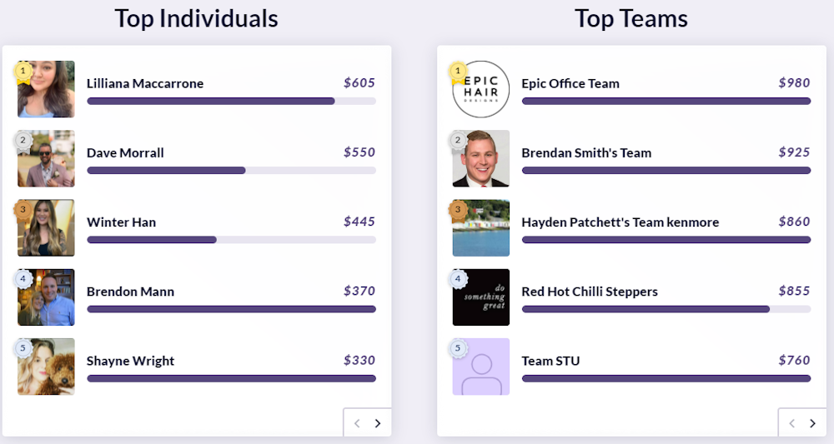Viewport: 834px width, 444px height.
Task: Click the do something great team image
Action: point(481,297)
